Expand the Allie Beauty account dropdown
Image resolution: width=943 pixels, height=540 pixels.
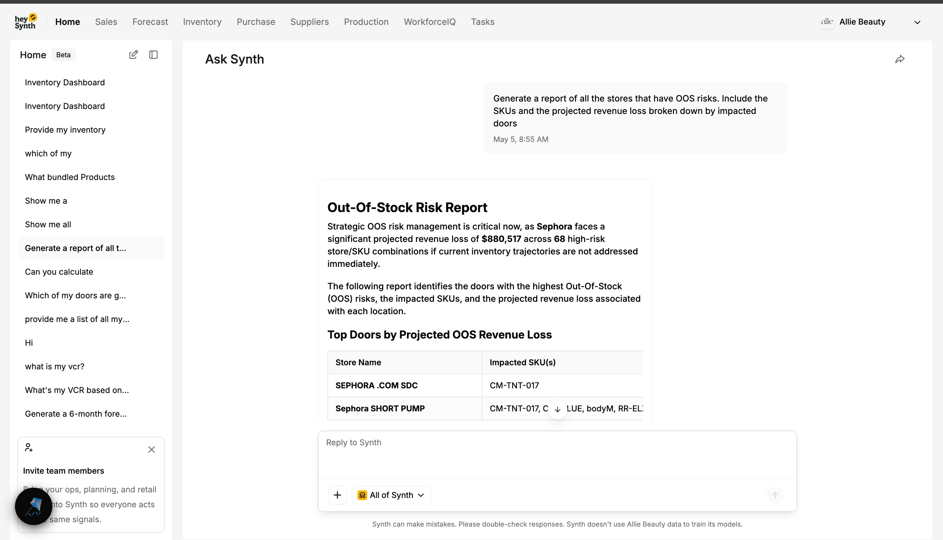(x=917, y=22)
